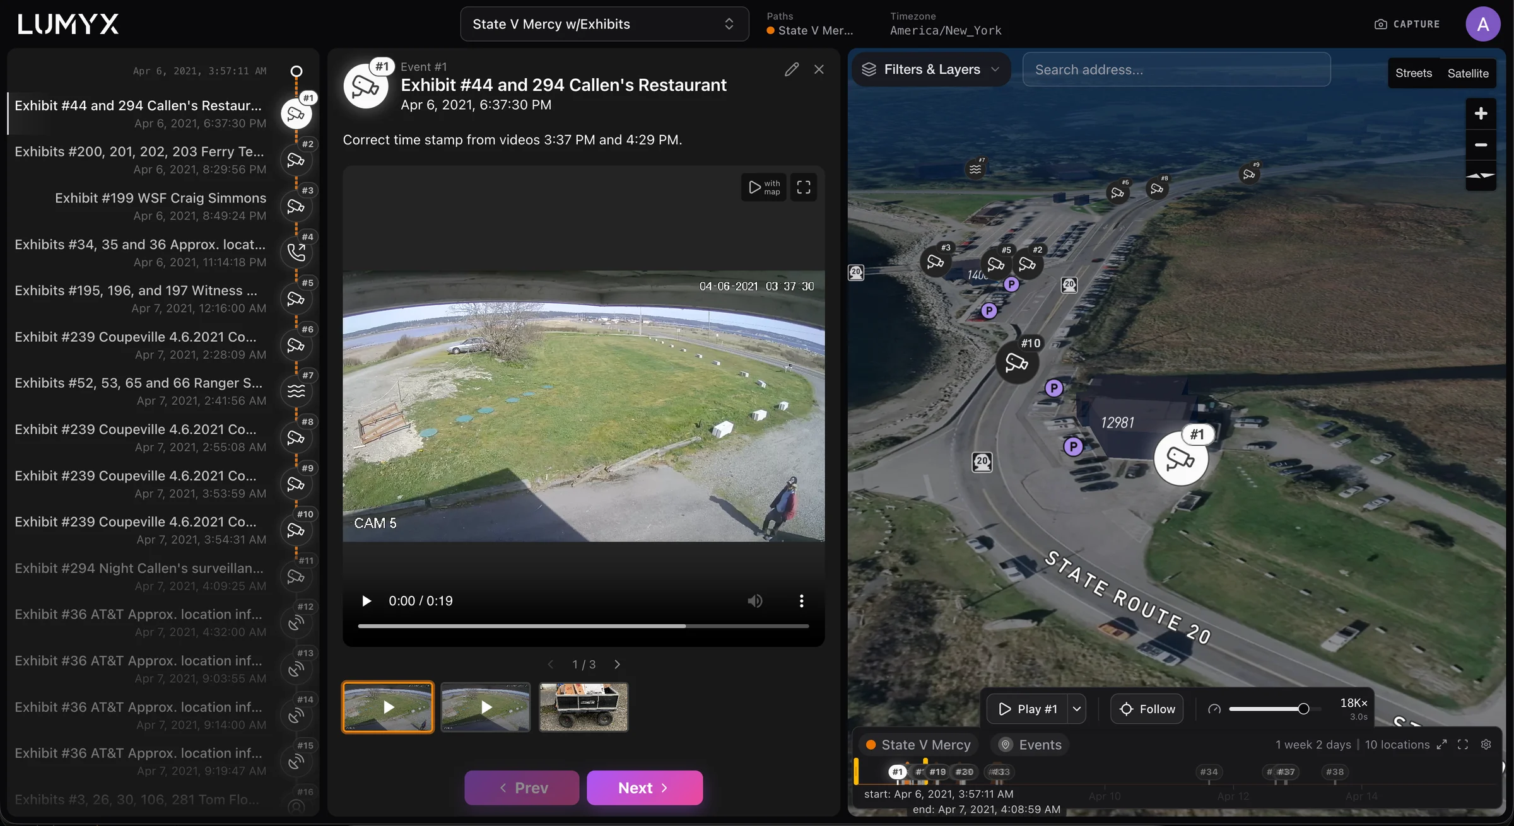Screen dimensions: 1514x826
Task: Expand Filters & Layers dropdown
Action: pyautogui.click(x=931, y=69)
